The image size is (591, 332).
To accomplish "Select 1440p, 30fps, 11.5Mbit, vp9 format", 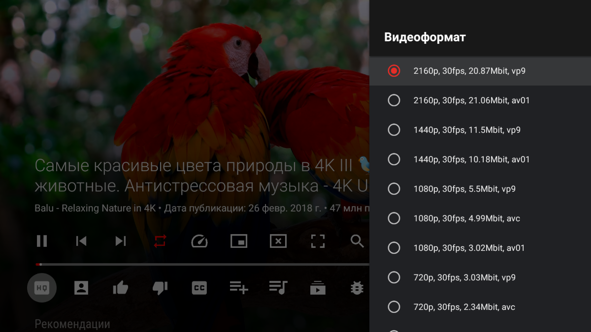I will pyautogui.click(x=480, y=130).
